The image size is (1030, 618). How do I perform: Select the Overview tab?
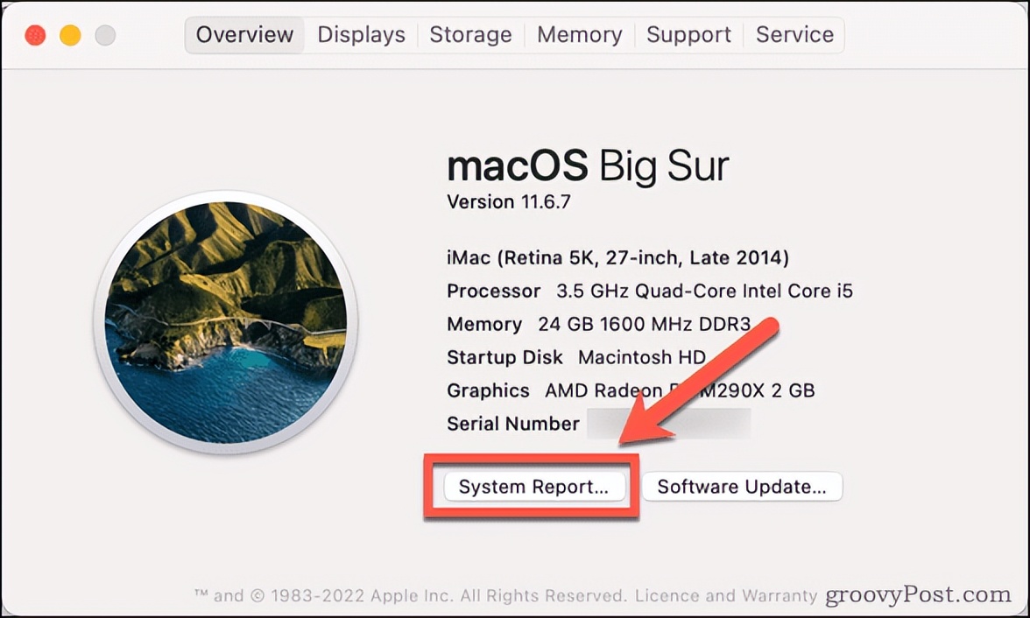click(244, 35)
